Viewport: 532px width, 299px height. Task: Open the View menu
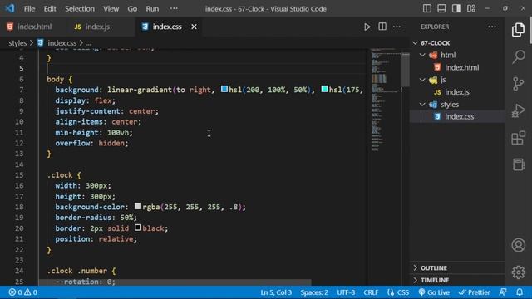click(x=111, y=9)
